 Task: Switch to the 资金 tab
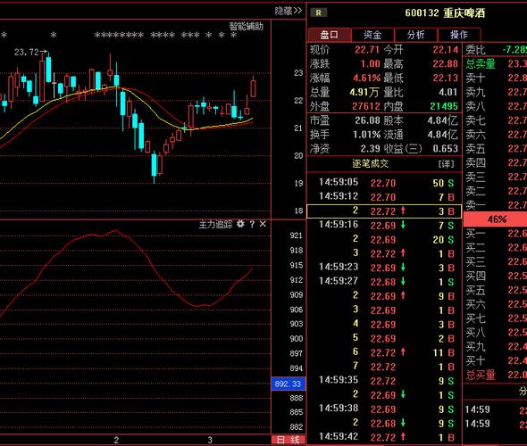(x=372, y=35)
